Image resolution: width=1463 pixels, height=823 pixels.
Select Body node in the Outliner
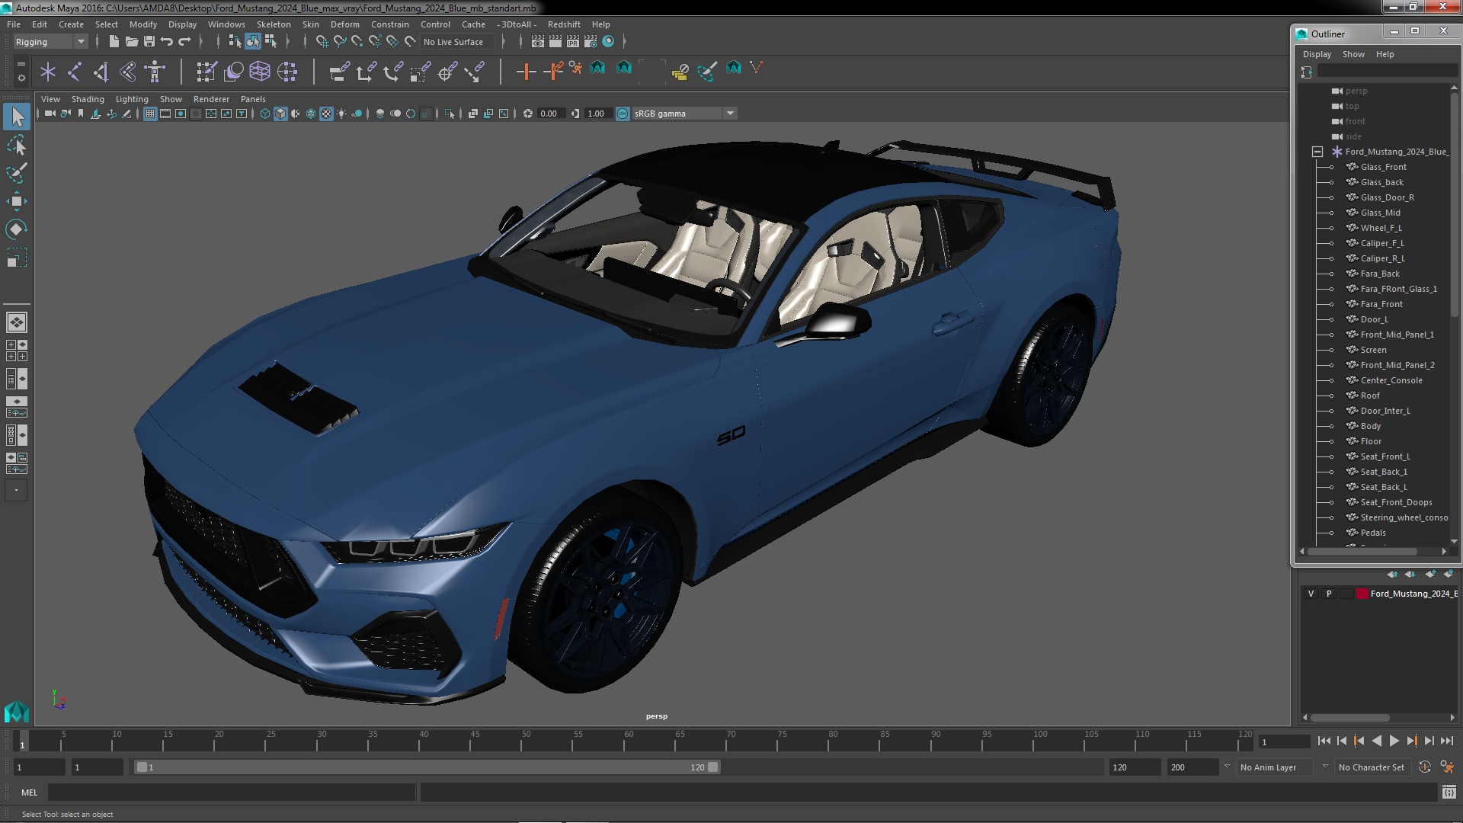1370,426
